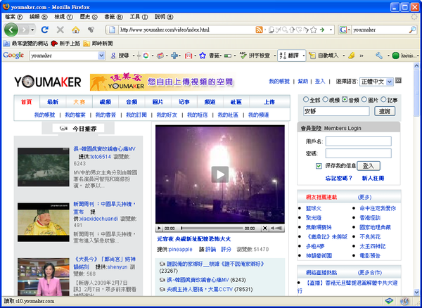Click the yellow highlighter icon on Google toolbar

[x=351, y=56]
